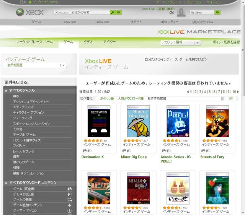
Task: Open Miner Dig Deep box art thumbnail
Action: click(x=139, y=121)
